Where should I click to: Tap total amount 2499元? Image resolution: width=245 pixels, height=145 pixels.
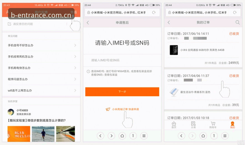point(234,63)
